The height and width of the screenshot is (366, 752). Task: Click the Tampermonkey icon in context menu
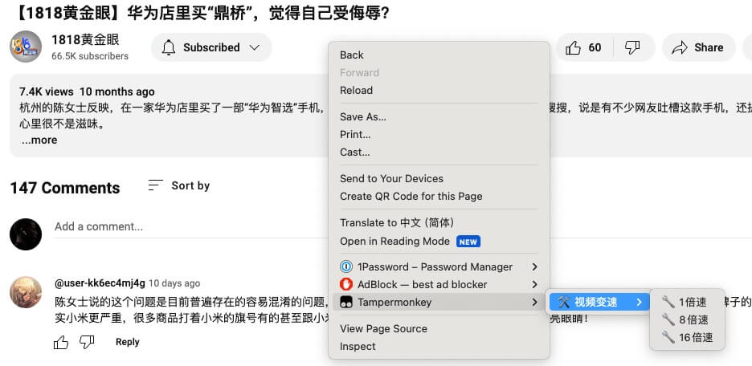tap(345, 303)
